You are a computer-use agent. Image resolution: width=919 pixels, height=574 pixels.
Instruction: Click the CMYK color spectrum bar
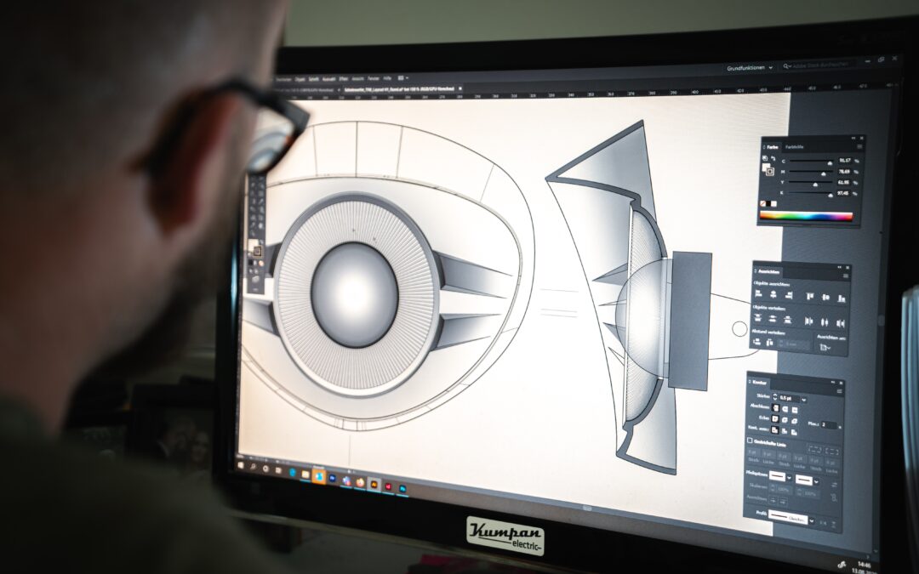click(x=807, y=215)
